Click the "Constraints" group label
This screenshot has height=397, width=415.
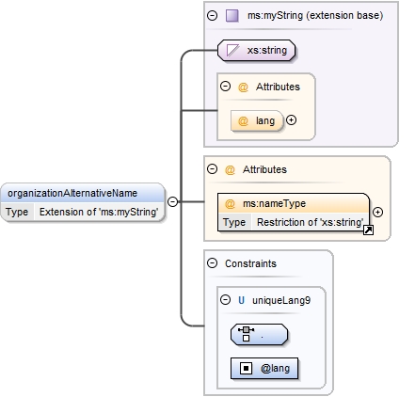pos(250,263)
